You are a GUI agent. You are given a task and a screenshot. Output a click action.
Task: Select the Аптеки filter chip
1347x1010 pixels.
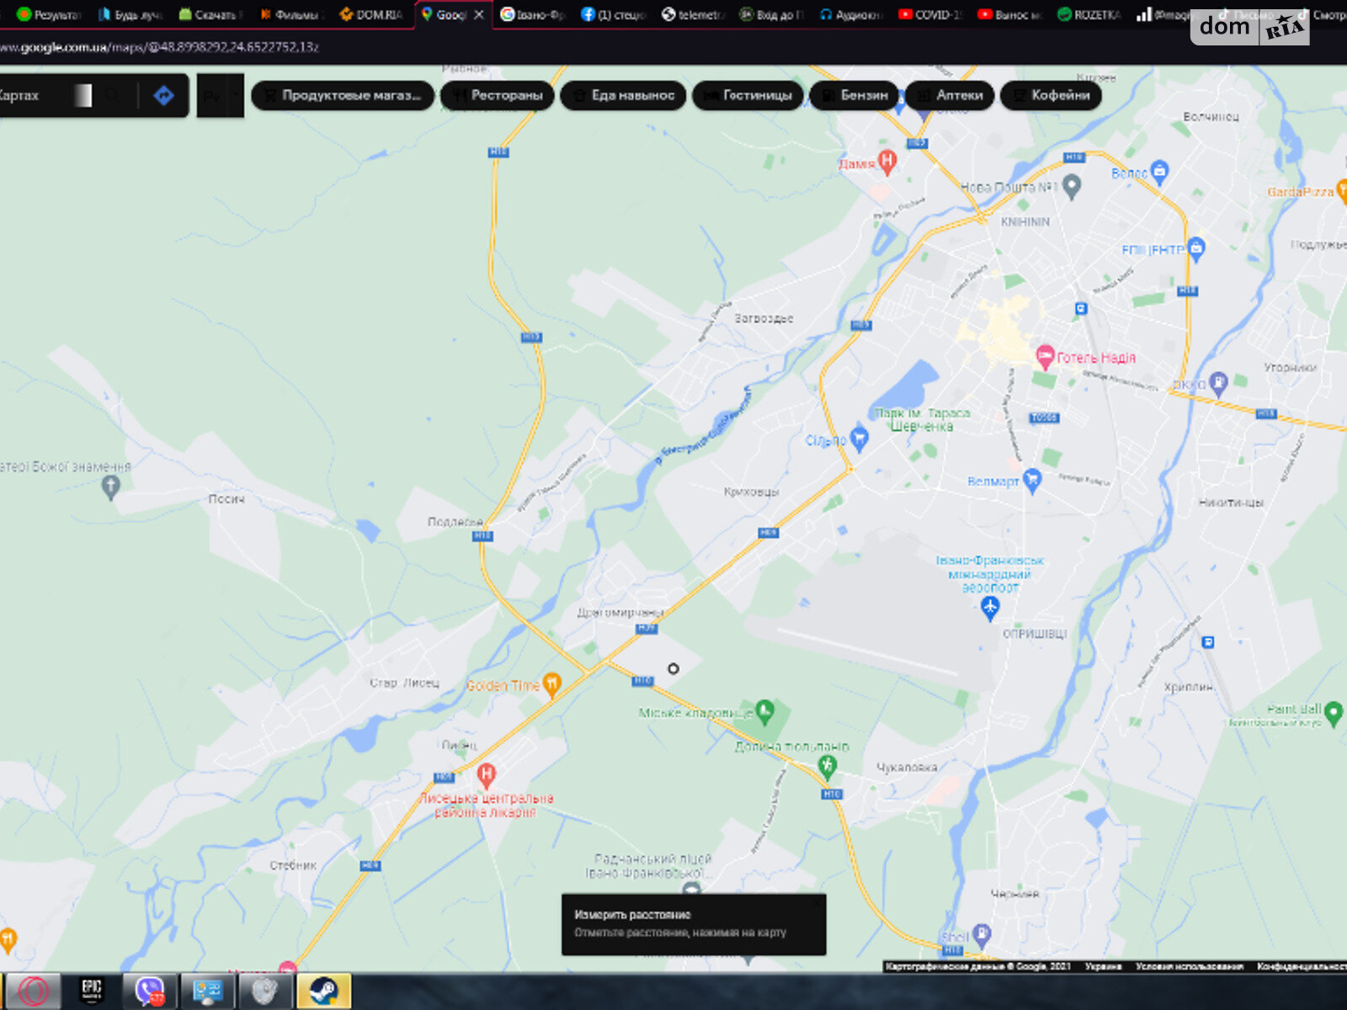pos(950,95)
